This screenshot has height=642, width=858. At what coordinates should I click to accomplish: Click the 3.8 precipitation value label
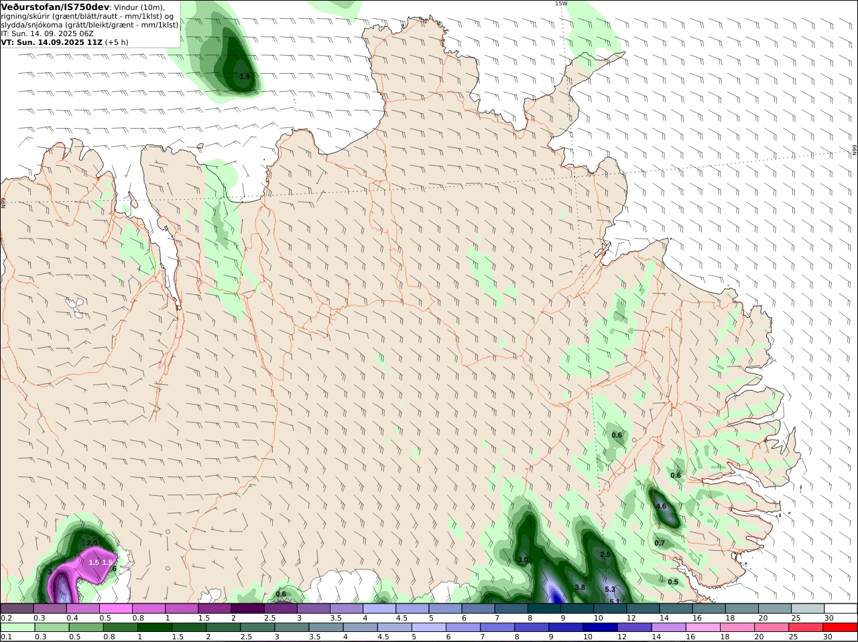(x=580, y=587)
